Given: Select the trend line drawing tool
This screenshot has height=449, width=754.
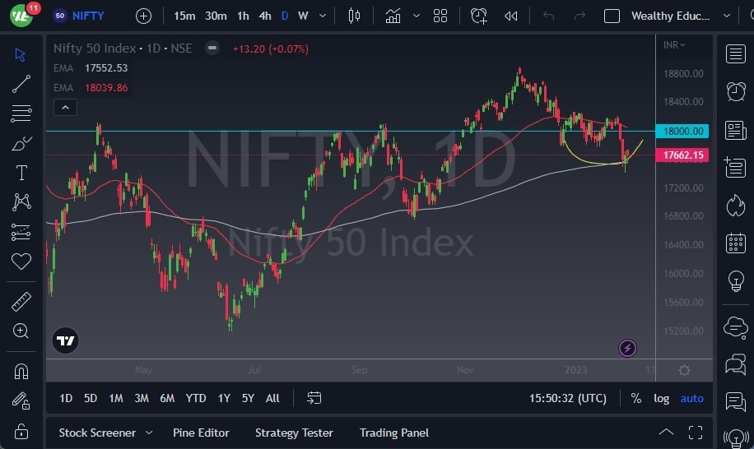Looking at the screenshot, I should pyautogui.click(x=21, y=84).
